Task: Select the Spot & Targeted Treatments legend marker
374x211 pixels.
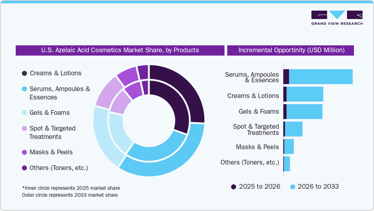Action: coord(24,128)
